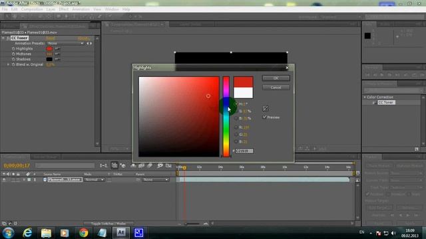The height and width of the screenshot is (239, 426).
Task: Toggle Motion Blur timeline switch
Action: (x=150, y=165)
